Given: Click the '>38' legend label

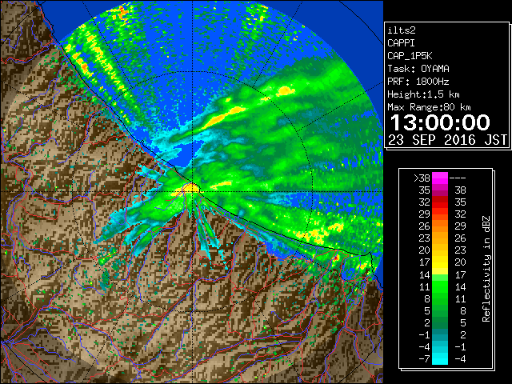Looking at the screenshot, I should [x=422, y=178].
